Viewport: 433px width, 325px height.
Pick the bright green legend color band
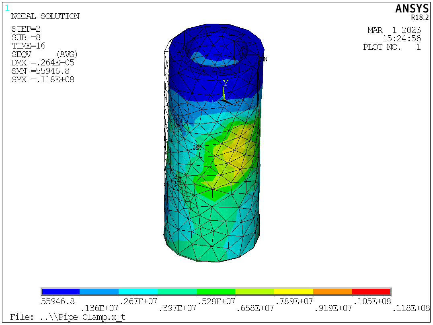point(215,292)
